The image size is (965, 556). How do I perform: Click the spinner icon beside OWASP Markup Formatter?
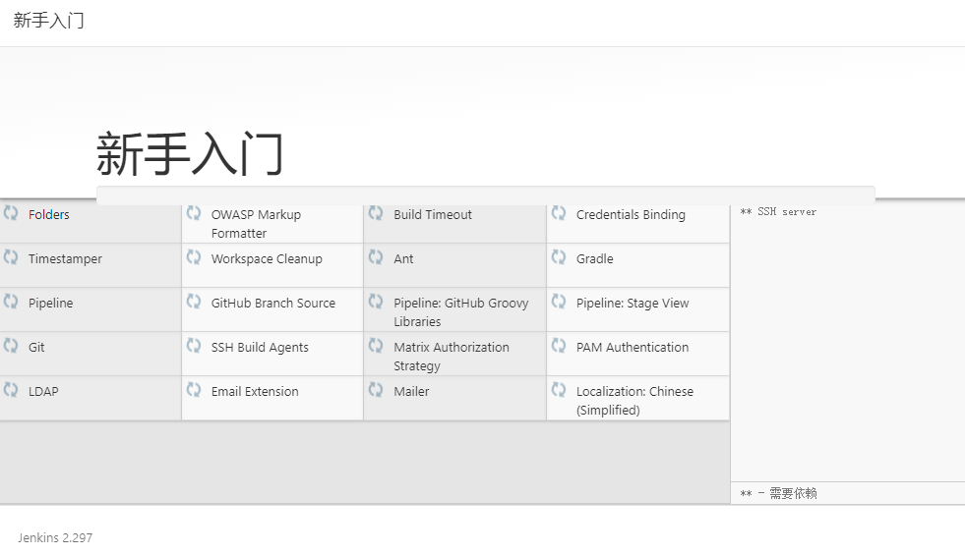point(193,213)
